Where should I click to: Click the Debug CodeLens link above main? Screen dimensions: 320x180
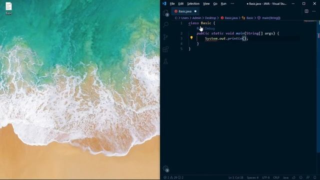click(210, 28)
